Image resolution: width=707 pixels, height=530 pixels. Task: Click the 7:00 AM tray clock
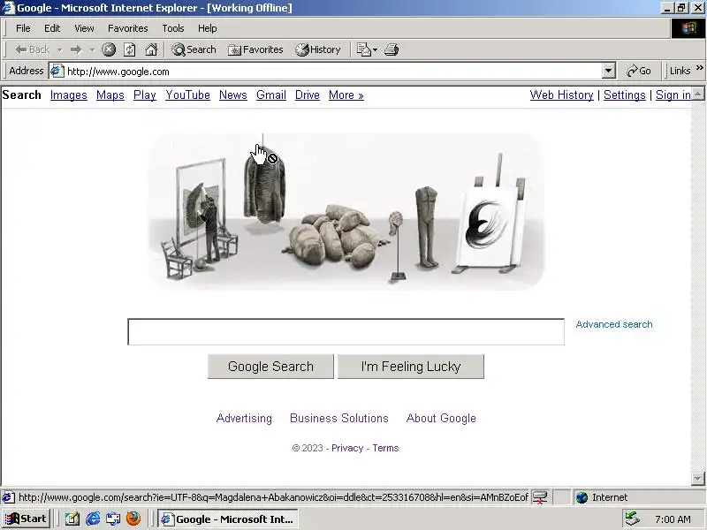click(x=673, y=519)
